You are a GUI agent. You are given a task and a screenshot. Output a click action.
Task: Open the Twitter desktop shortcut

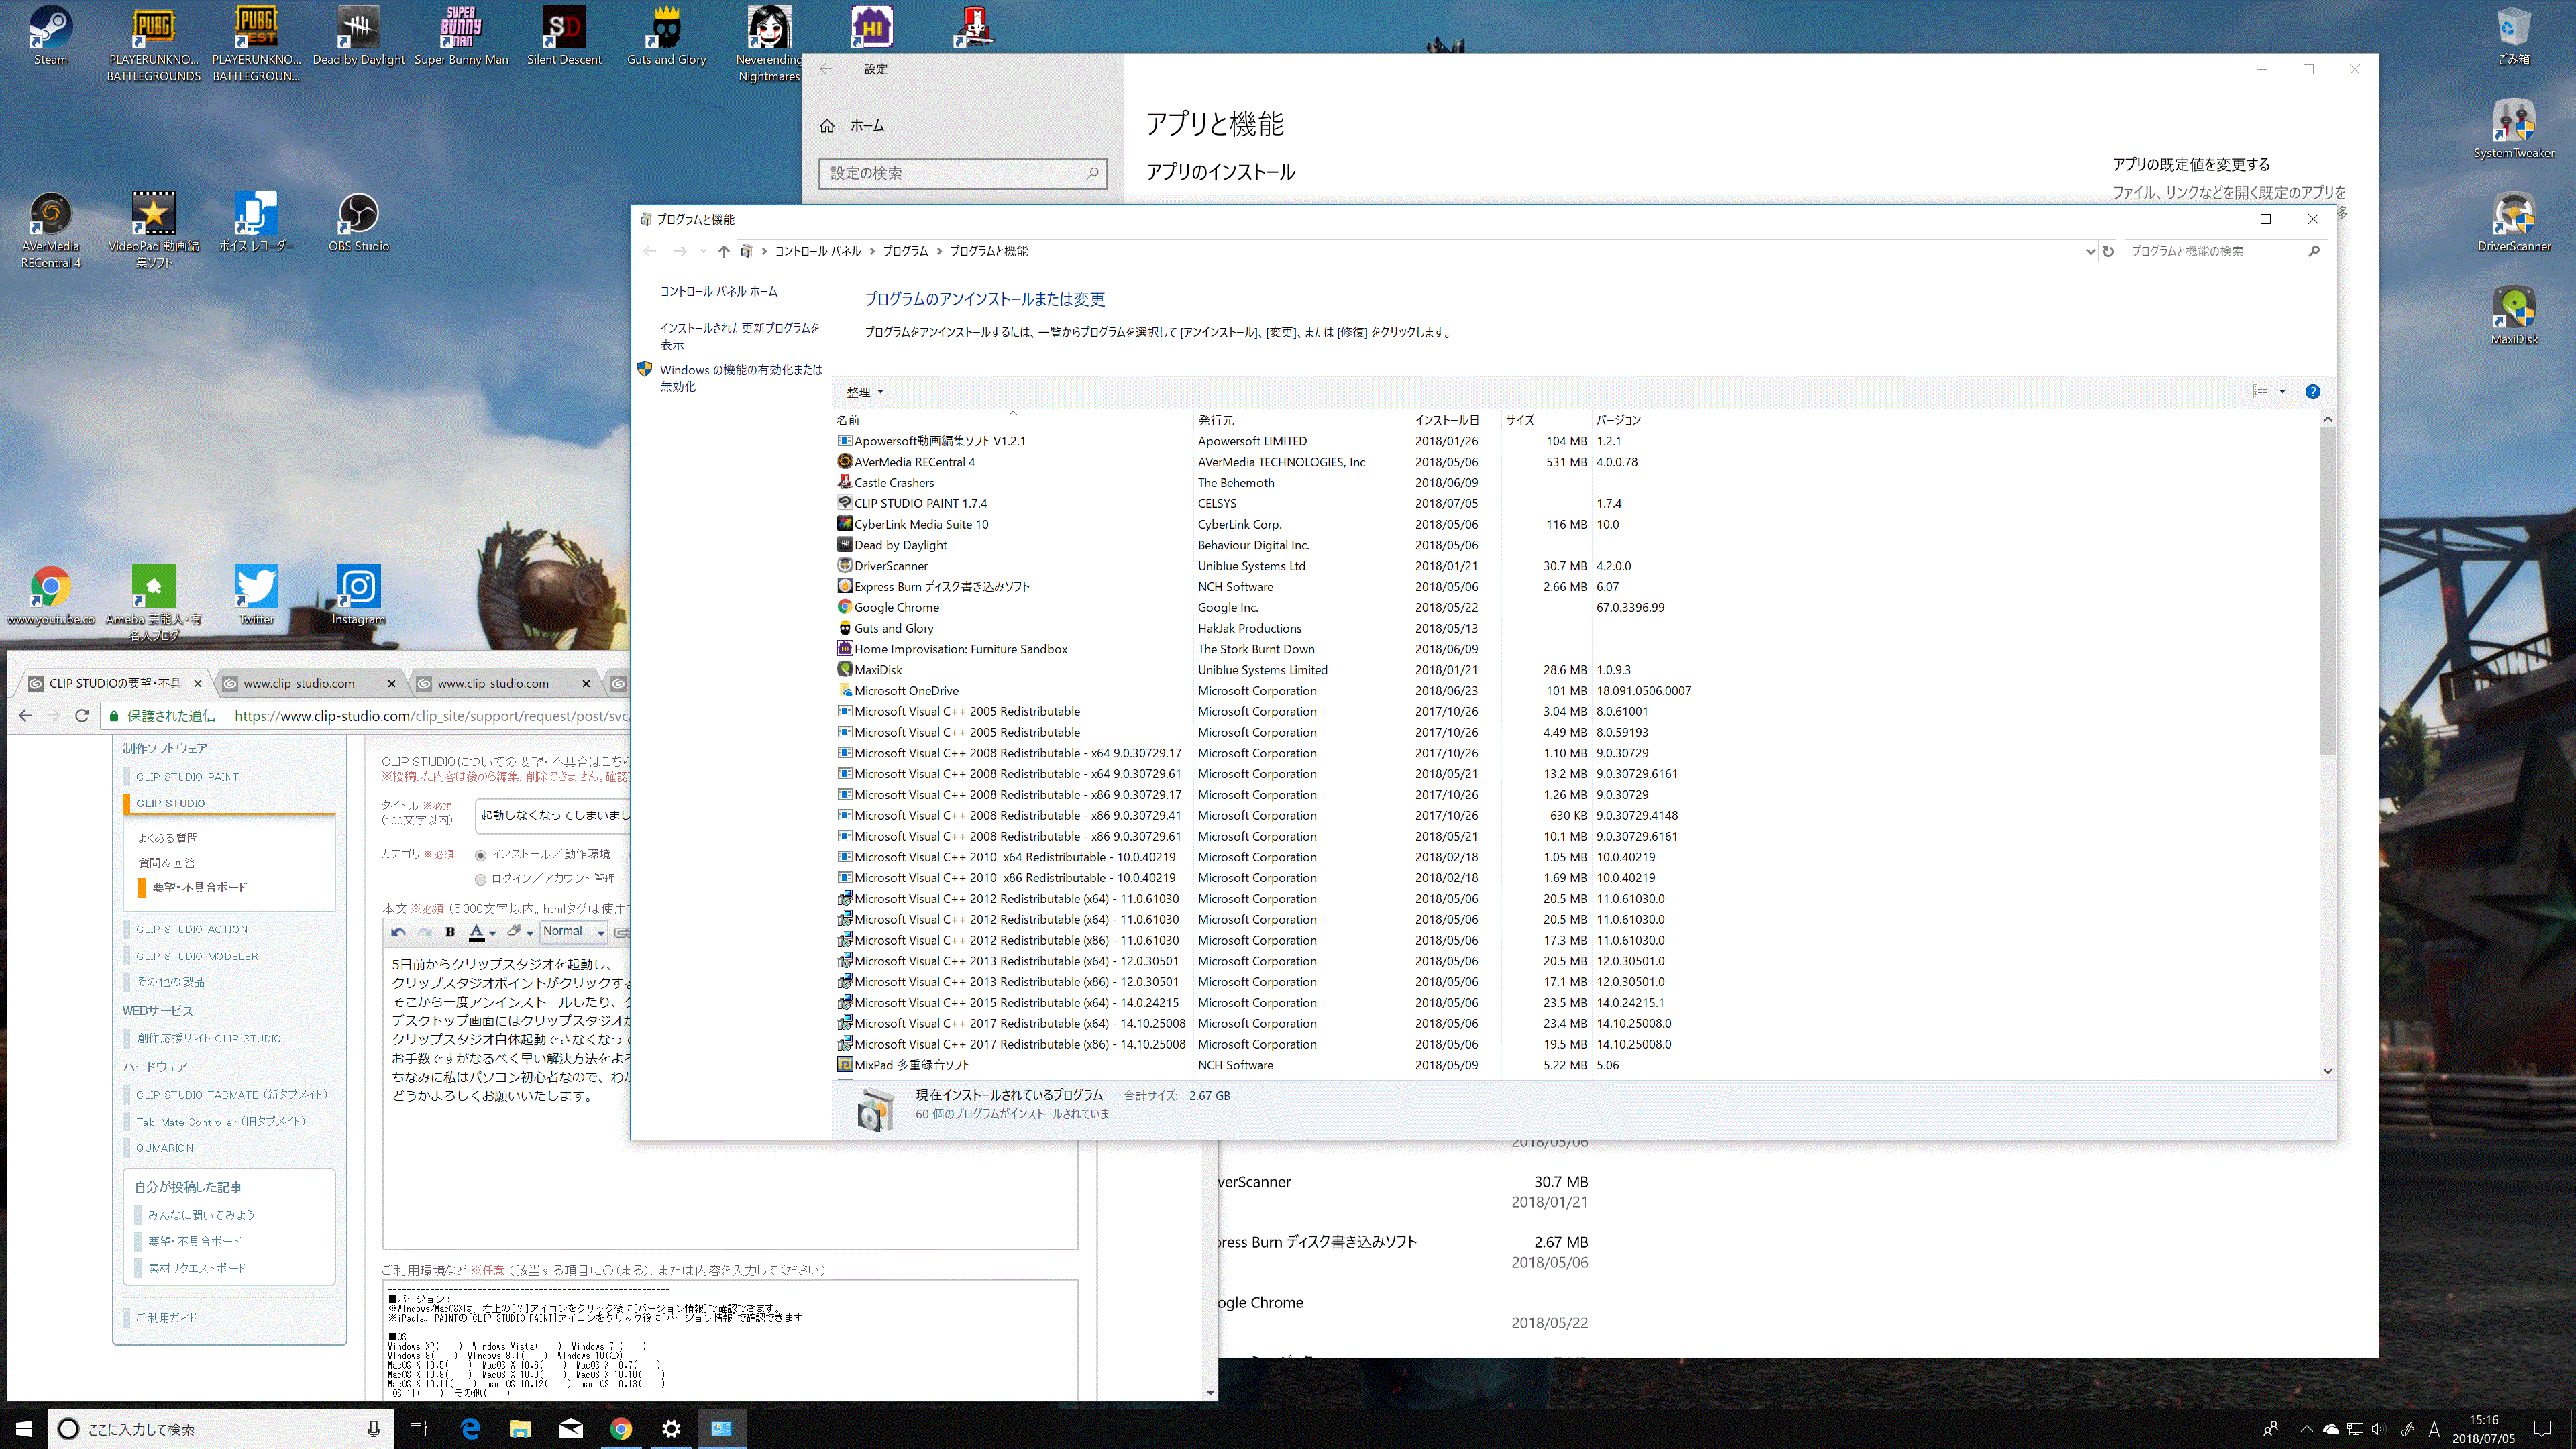[256, 595]
